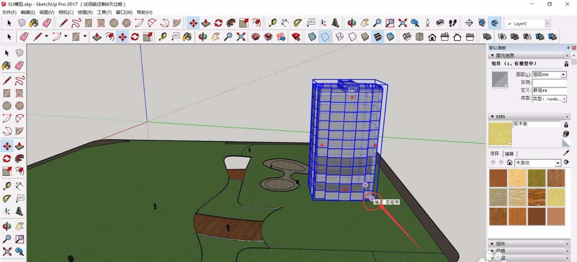
Task: Click the materials home button
Action: click(x=510, y=163)
